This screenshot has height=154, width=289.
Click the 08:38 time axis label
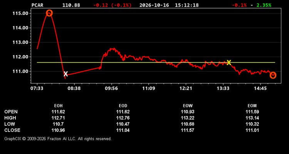coord(74,89)
